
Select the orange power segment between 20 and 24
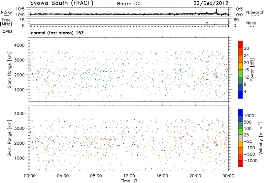pyautogui.click(x=241, y=59)
